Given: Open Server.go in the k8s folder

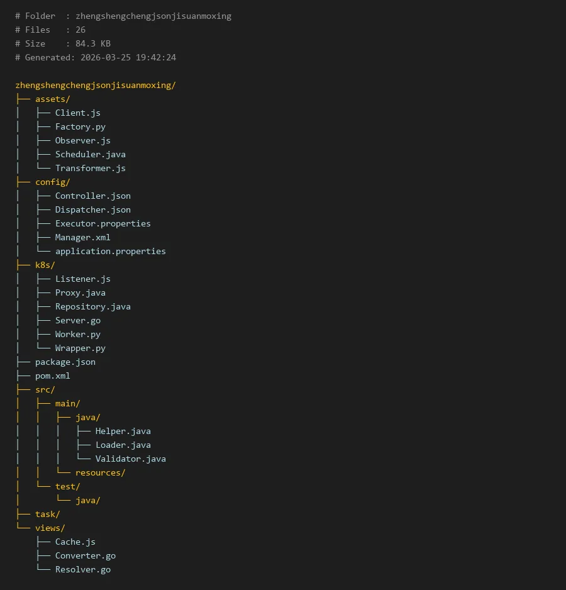Looking at the screenshot, I should coord(77,320).
